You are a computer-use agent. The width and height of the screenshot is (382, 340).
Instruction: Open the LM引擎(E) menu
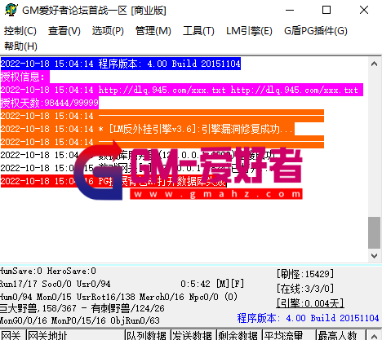point(249,31)
